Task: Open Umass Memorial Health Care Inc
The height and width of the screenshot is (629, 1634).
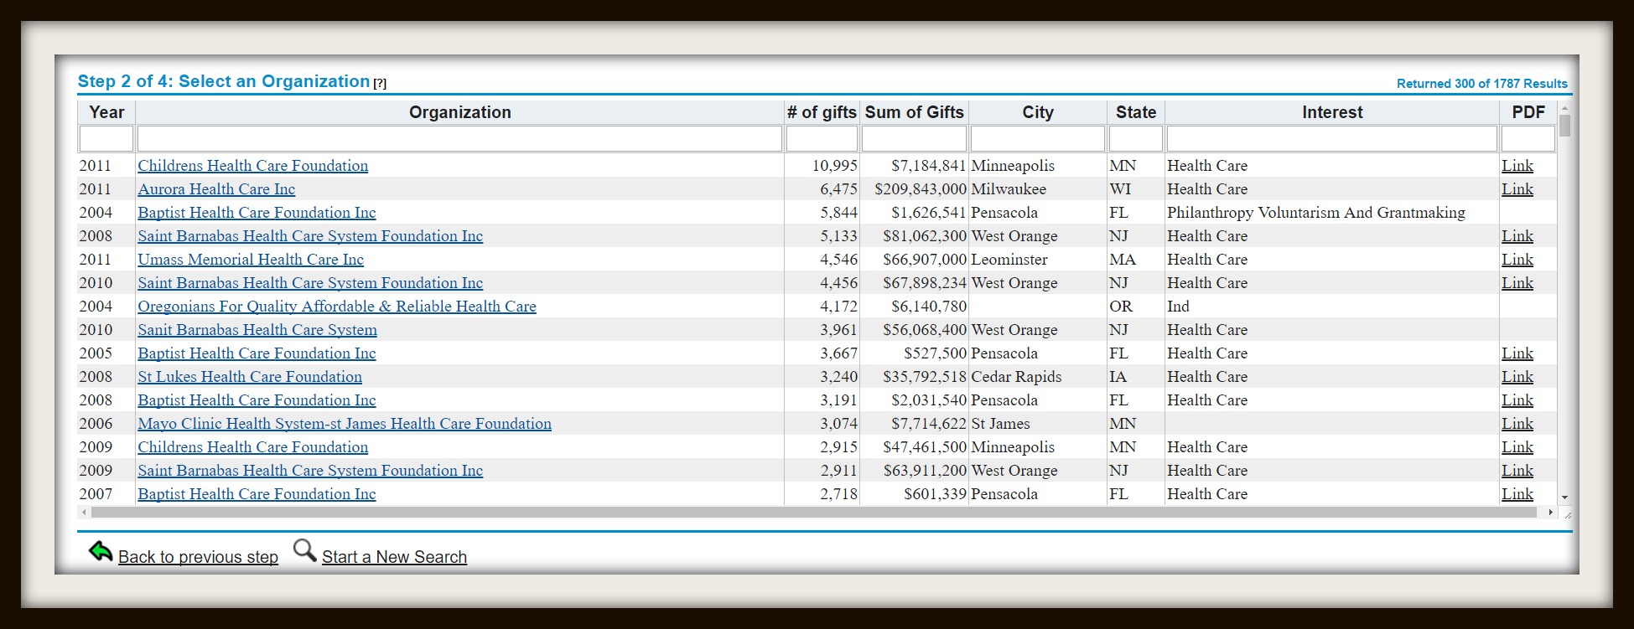Action: pos(251,260)
